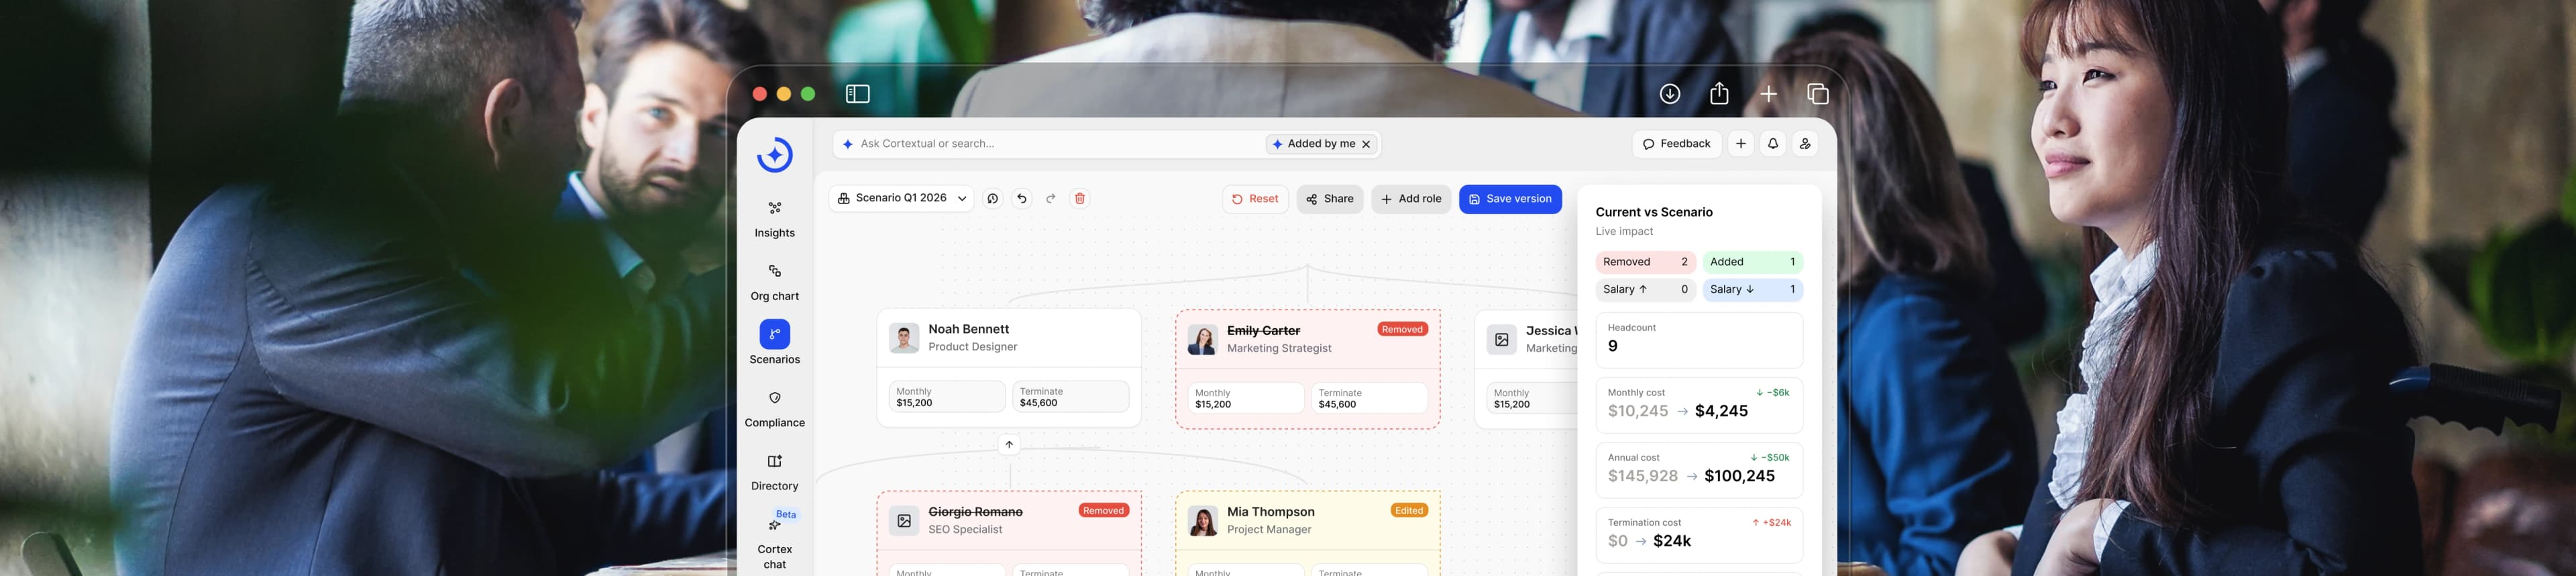Click the Save version button
The height and width of the screenshot is (576, 2576).
(1510, 199)
